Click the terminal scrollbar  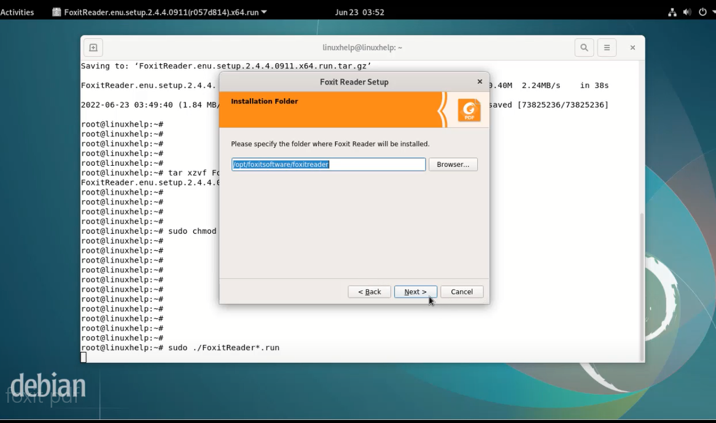coord(642,287)
